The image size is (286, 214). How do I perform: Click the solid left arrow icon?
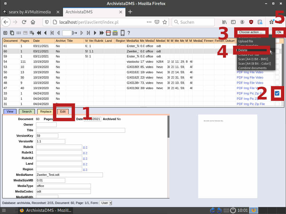click(45, 33)
